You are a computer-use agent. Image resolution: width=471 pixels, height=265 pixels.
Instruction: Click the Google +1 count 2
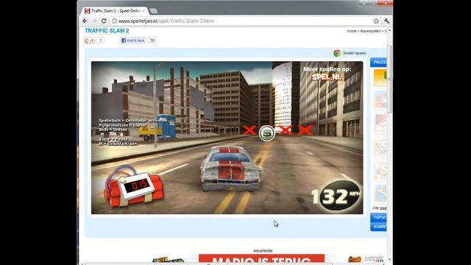(x=100, y=40)
